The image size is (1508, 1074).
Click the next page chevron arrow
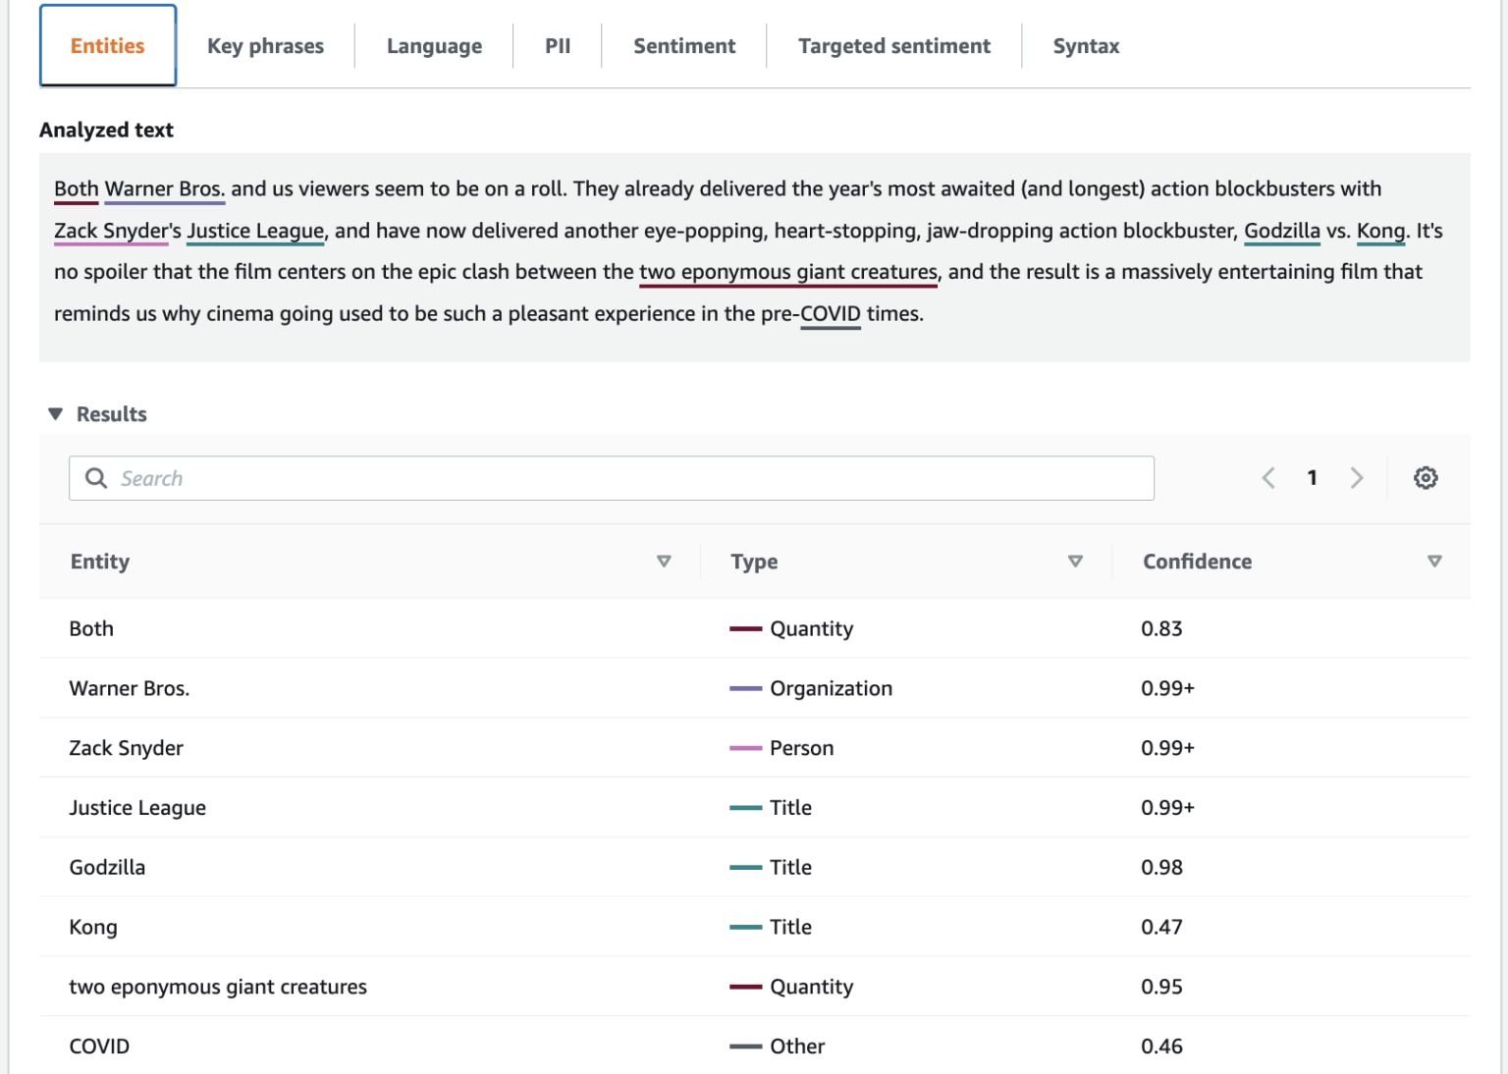tap(1356, 478)
